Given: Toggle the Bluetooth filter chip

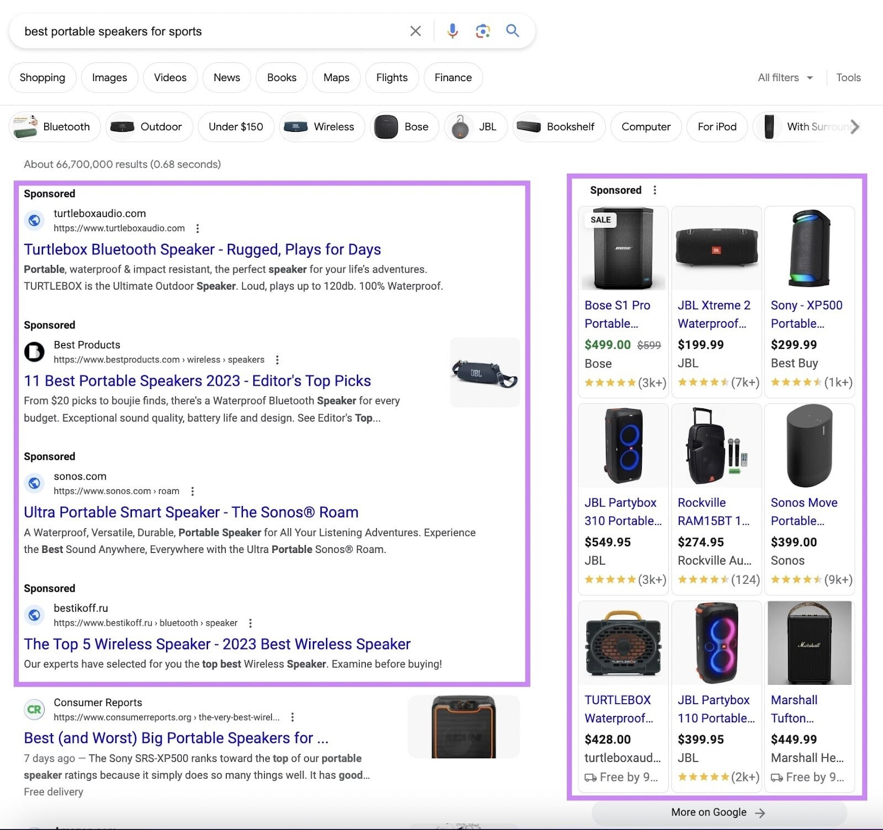Looking at the screenshot, I should click(54, 126).
